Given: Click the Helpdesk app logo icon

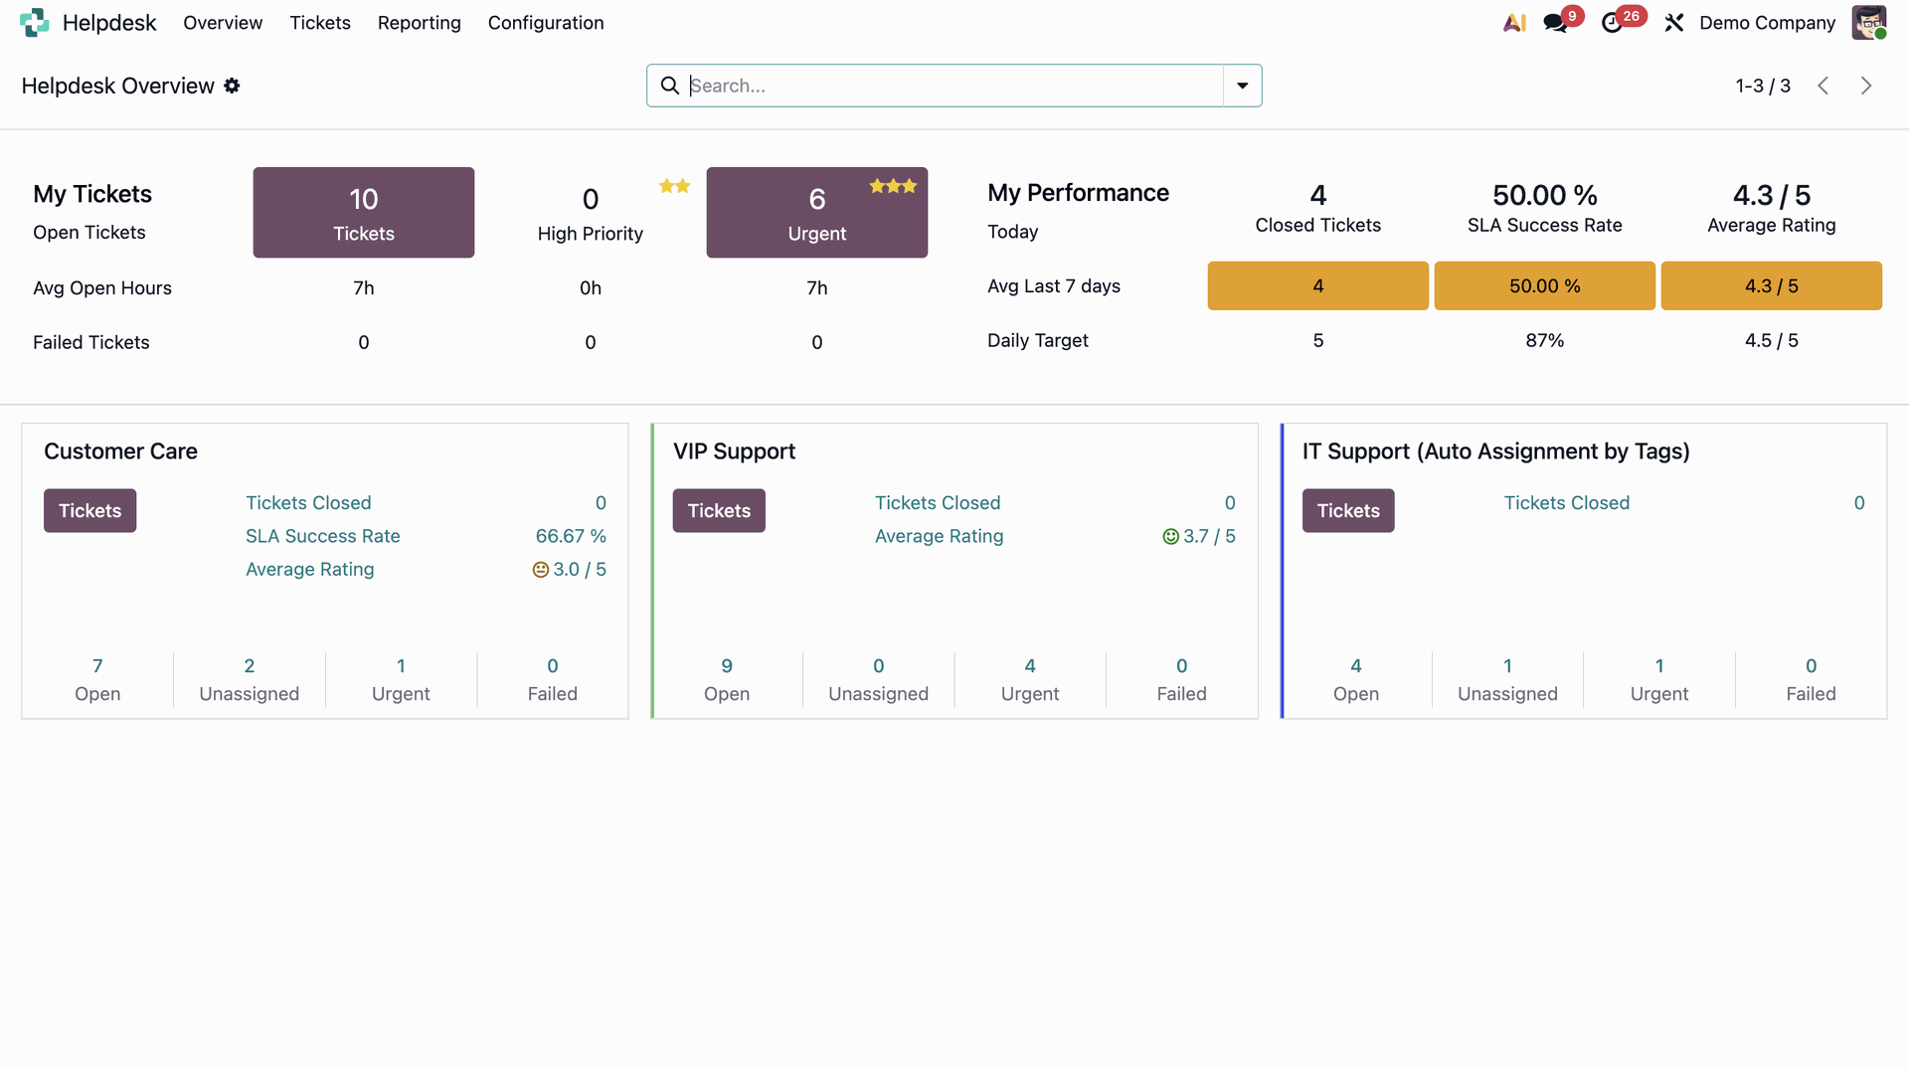Looking at the screenshot, I should pyautogui.click(x=34, y=22).
